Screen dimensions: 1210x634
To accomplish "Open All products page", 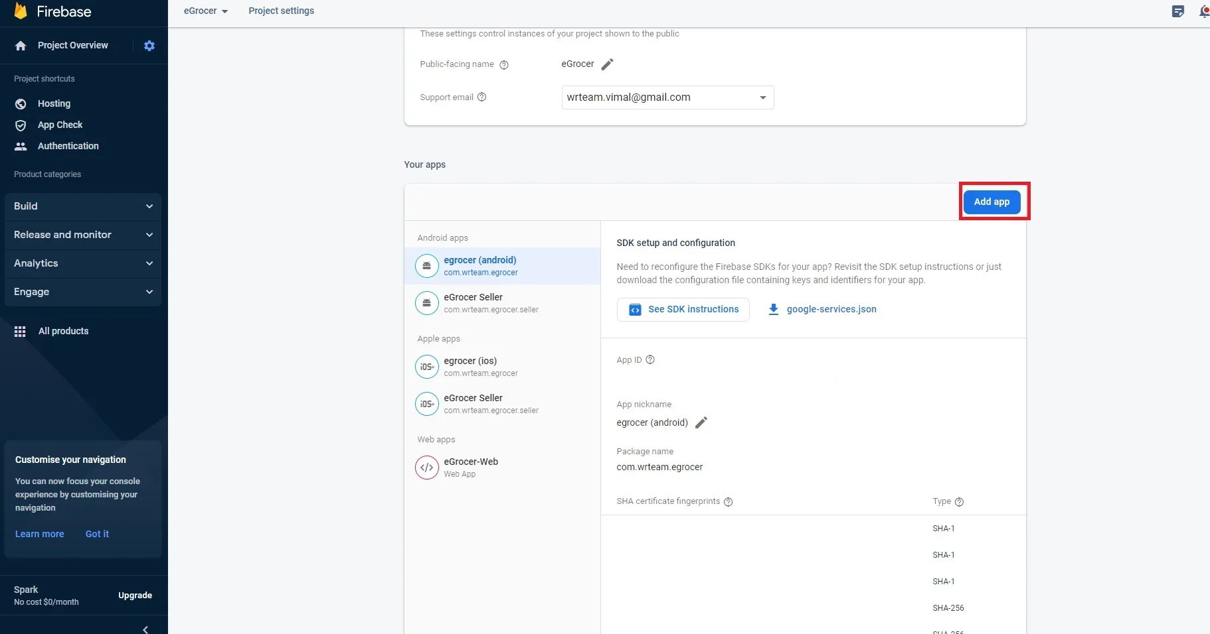I will pyautogui.click(x=63, y=331).
